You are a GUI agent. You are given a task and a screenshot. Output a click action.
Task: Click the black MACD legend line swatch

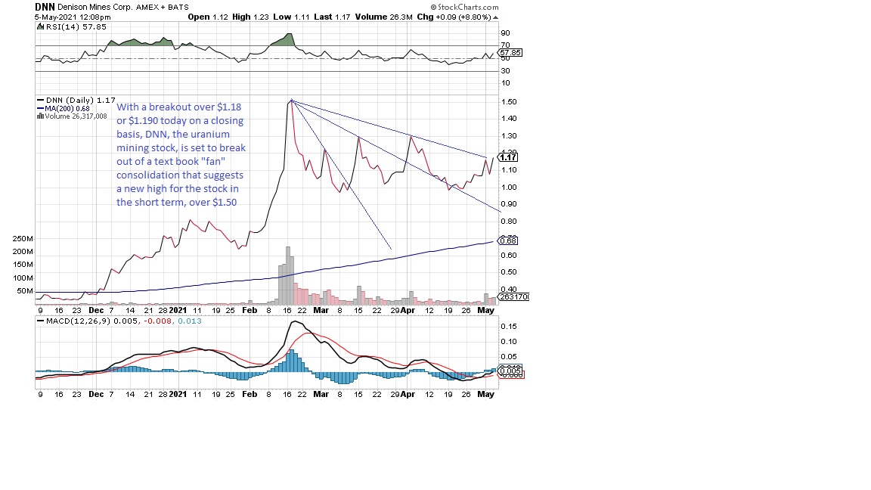41,321
